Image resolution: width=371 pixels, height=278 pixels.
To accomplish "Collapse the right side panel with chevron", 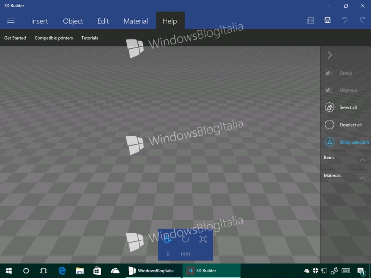I will point(330,55).
